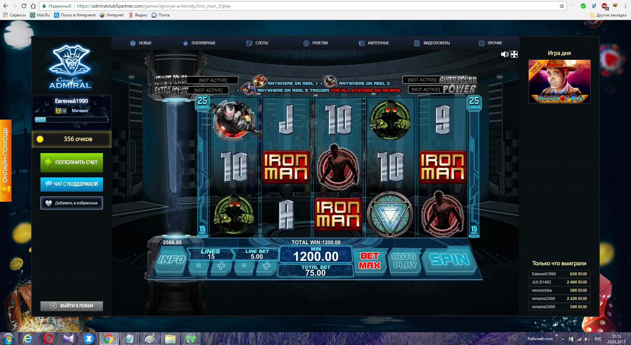Open ЧАТ С ПОДДЕРЖКОЙ support chat
This screenshot has width=631, height=345.
[72, 184]
